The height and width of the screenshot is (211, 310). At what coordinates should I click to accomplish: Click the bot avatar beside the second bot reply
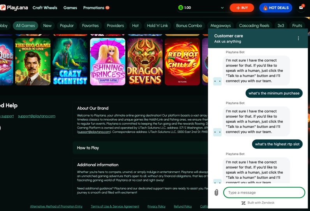pos(217,132)
